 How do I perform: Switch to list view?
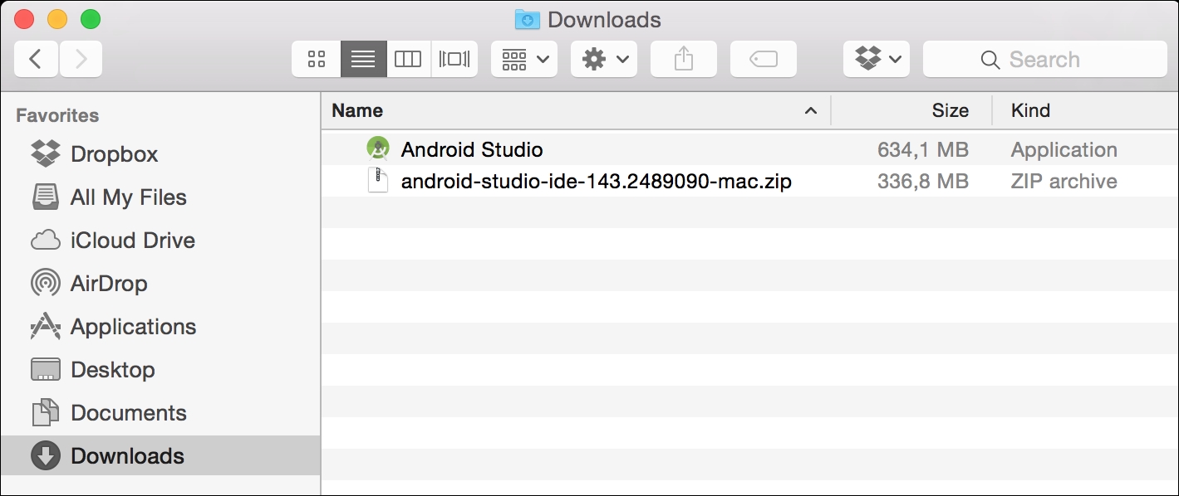coord(363,59)
